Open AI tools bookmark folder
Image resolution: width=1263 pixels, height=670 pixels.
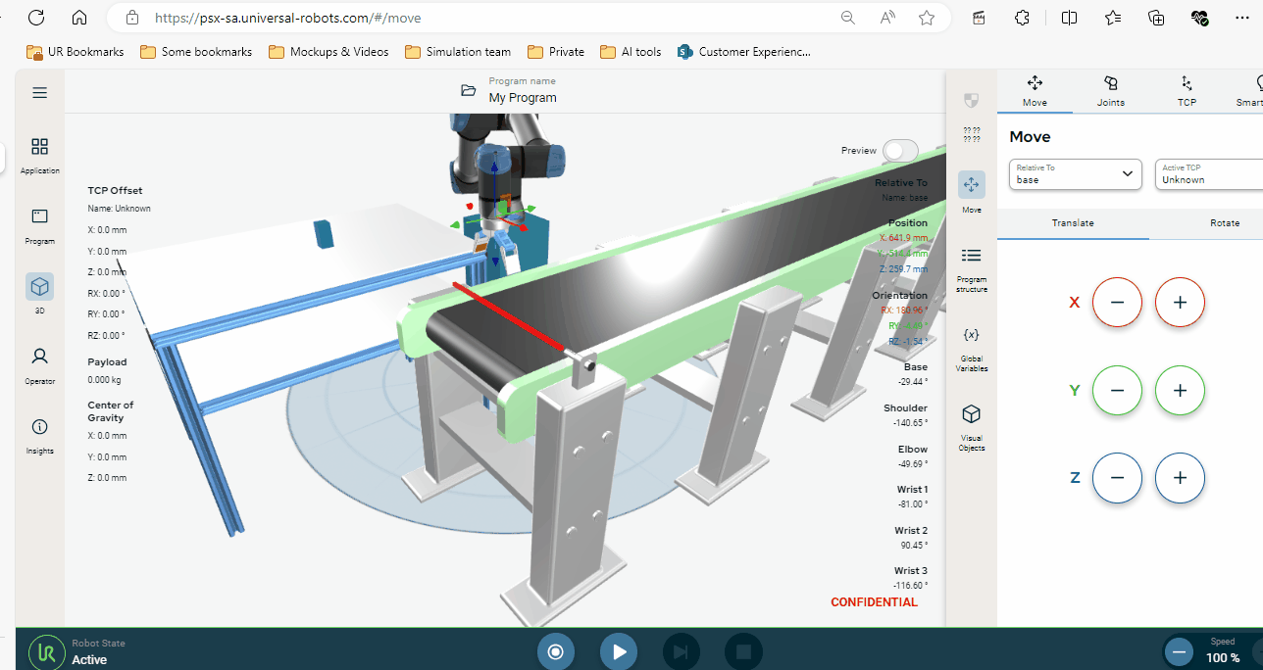tap(631, 52)
